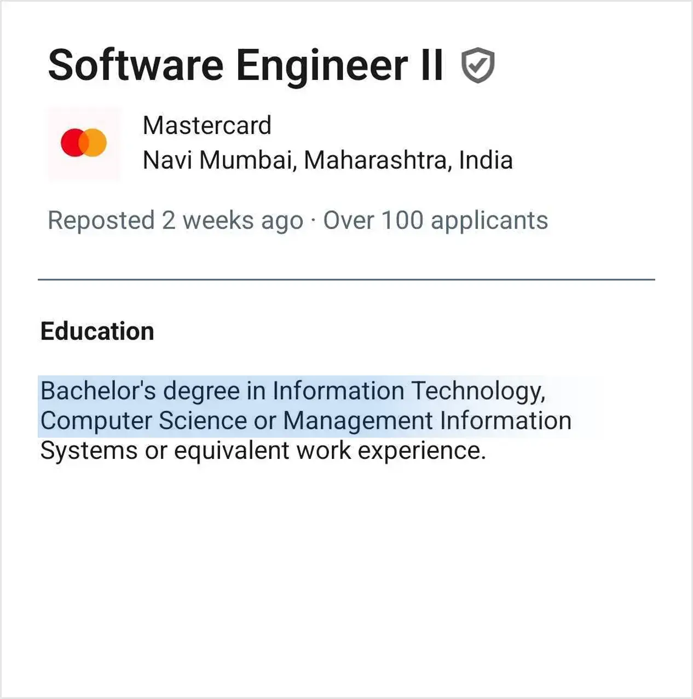
Task: Click the verified shield badge icon
Action: point(478,65)
